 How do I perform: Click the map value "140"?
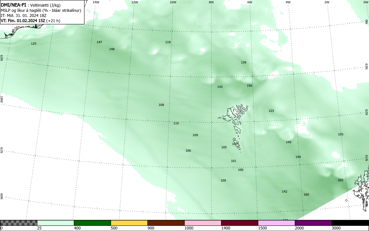tap(298, 157)
